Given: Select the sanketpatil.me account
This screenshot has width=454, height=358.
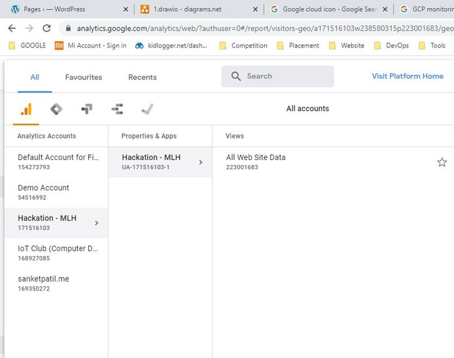Looking at the screenshot, I should [56, 284].
